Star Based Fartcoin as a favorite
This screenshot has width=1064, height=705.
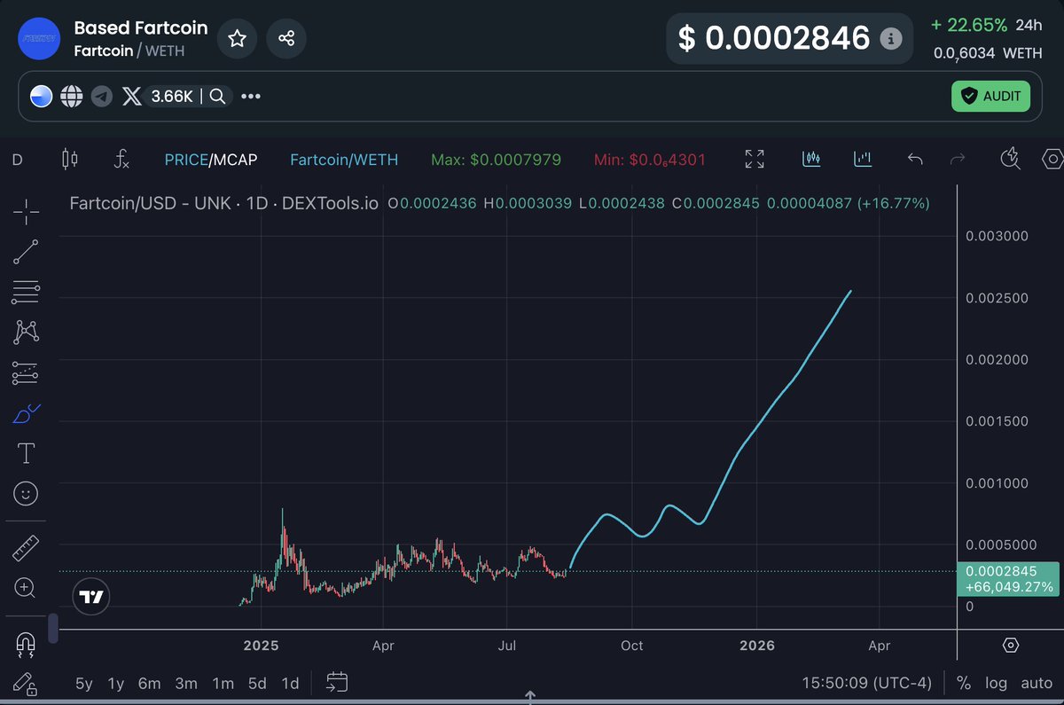coord(237,38)
